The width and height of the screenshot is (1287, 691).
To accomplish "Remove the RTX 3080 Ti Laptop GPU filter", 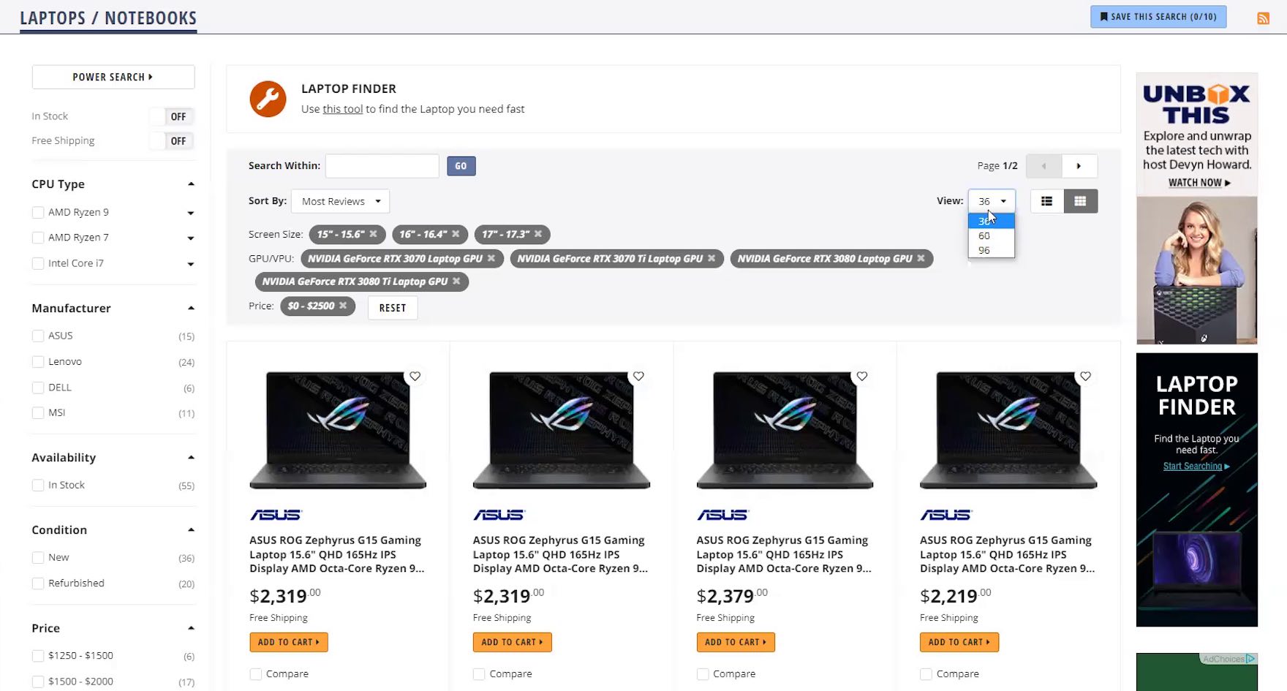I will coord(456,282).
